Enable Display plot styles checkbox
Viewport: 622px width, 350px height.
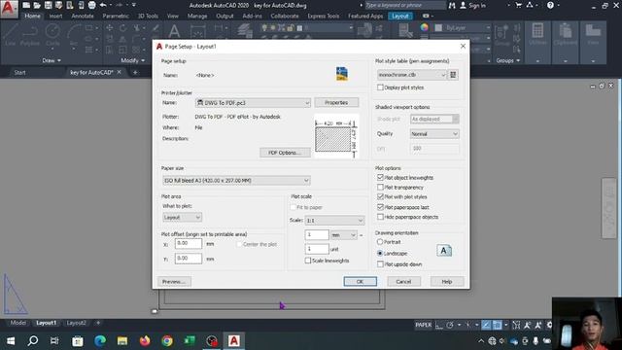point(380,87)
